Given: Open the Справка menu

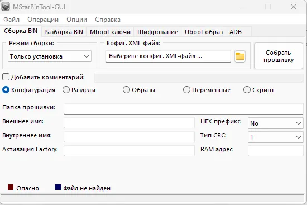Looking at the screenshot, I should [108, 20].
